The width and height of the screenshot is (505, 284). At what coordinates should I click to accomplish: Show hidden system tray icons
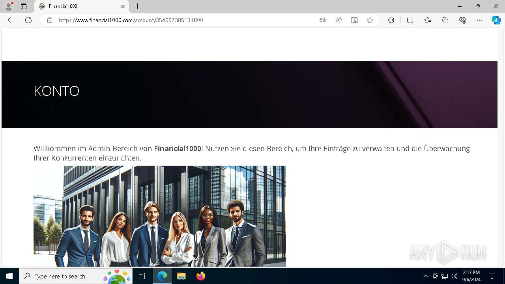pos(425,276)
